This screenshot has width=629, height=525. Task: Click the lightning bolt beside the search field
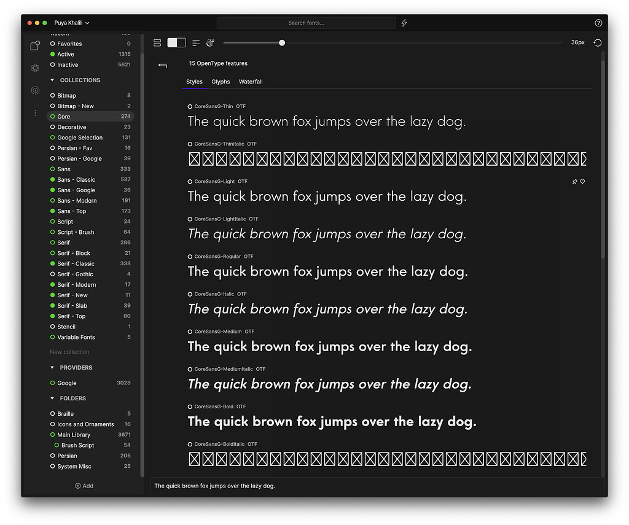click(x=404, y=23)
